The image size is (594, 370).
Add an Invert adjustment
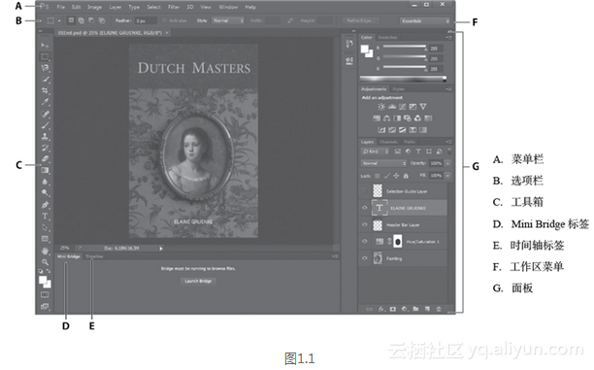click(x=381, y=130)
